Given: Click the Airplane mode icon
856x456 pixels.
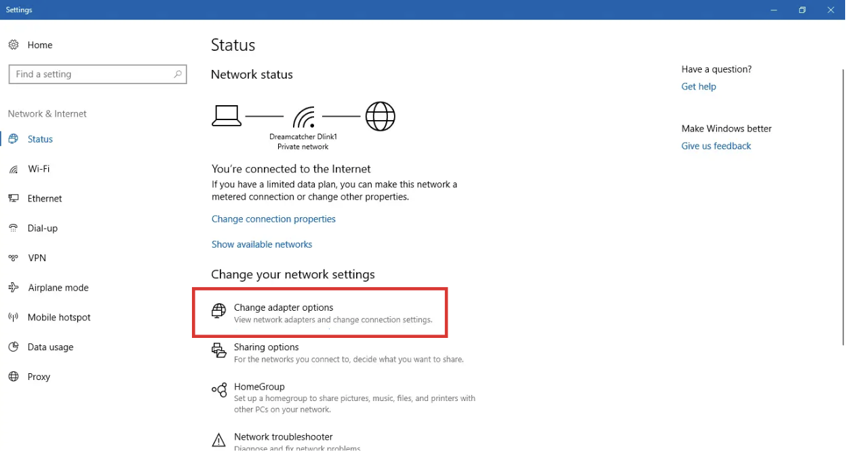Looking at the screenshot, I should pyautogui.click(x=14, y=287).
